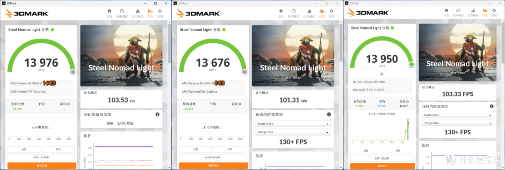
Task: Open 1440p Ultra dropdown in RTX 5060 window
Action: pos(458,123)
